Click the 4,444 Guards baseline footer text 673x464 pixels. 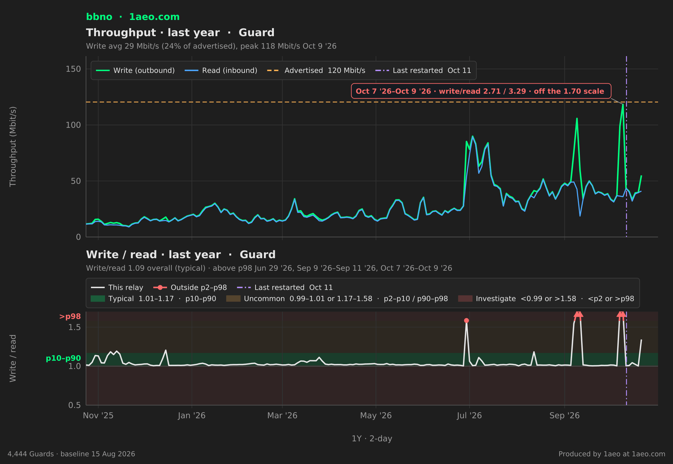[x=71, y=454]
